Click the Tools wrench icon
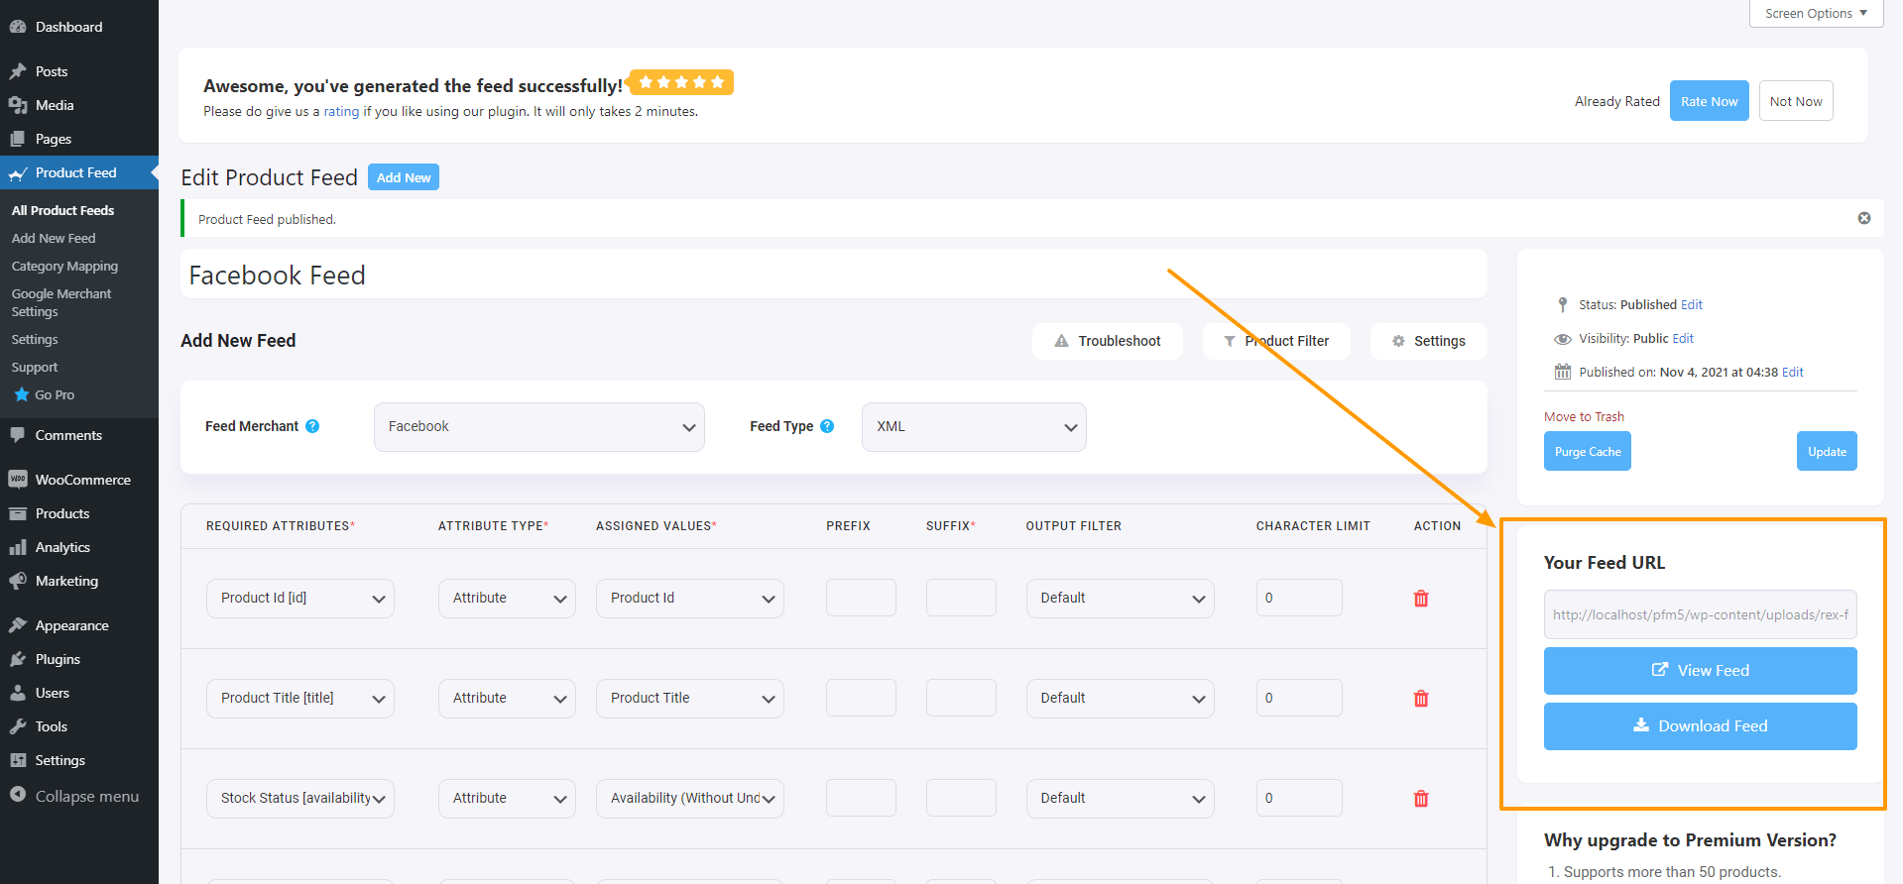 pos(18,726)
